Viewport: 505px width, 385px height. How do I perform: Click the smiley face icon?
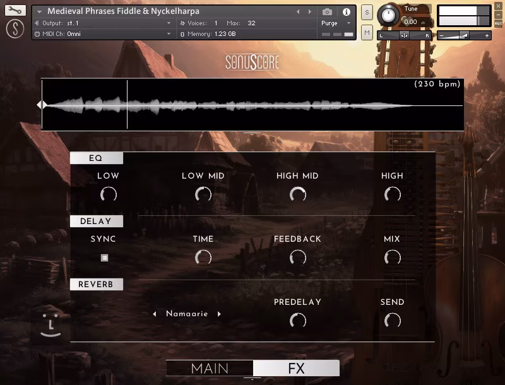[50, 325]
